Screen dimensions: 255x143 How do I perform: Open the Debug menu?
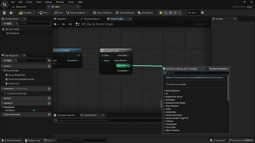point(48,2)
